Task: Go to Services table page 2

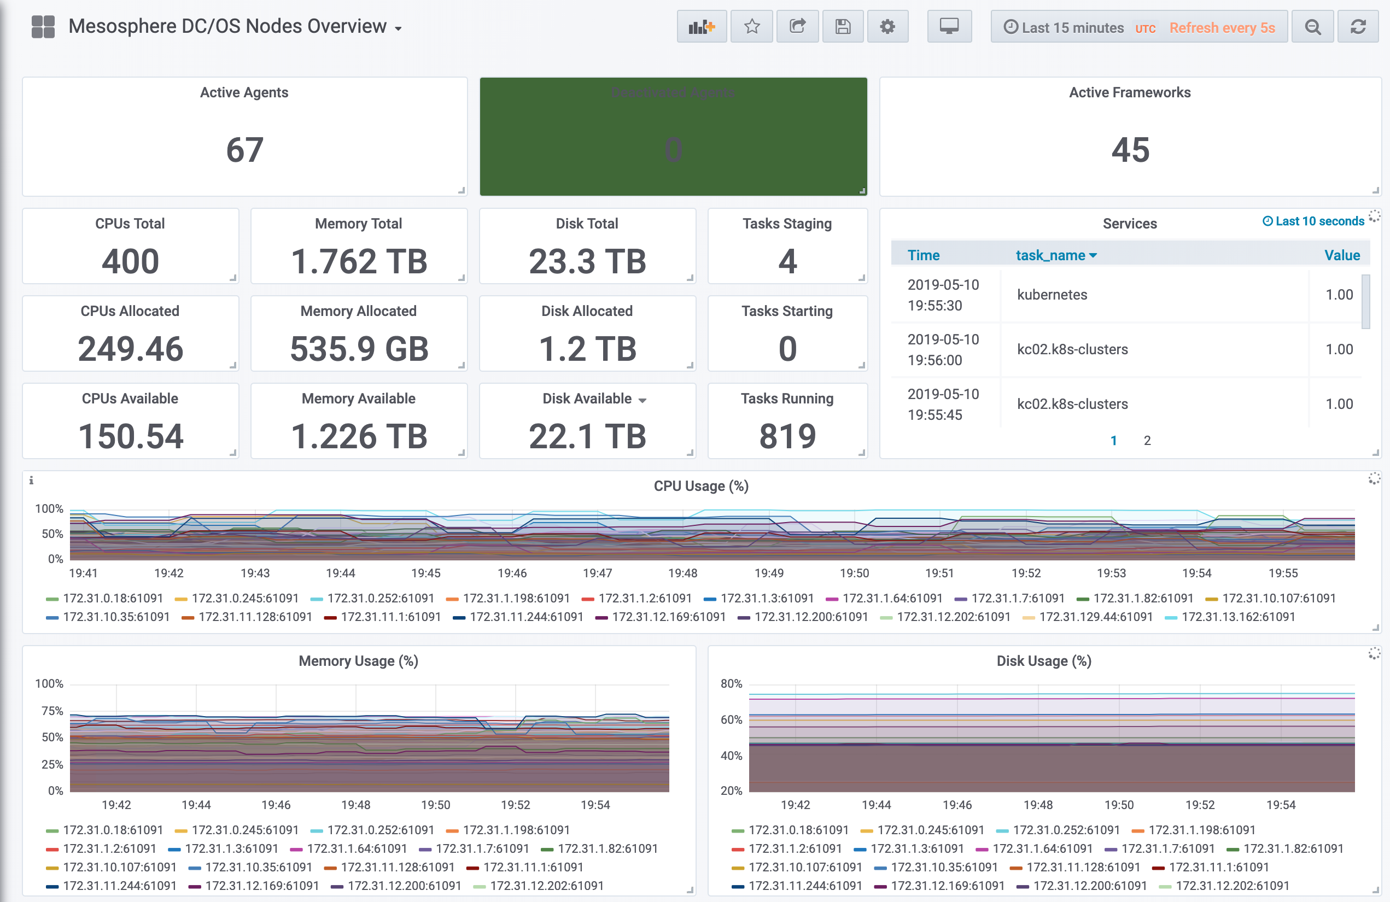Action: 1147,440
